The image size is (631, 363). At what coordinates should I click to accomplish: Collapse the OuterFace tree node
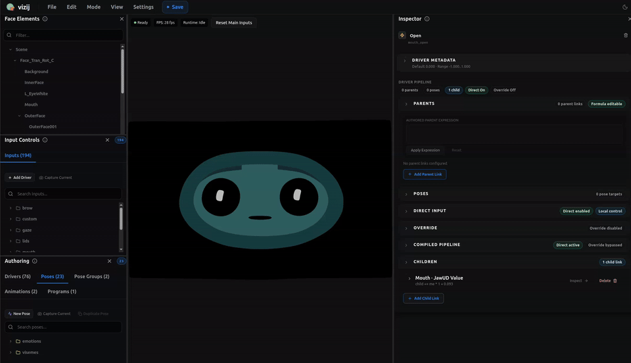(20, 116)
